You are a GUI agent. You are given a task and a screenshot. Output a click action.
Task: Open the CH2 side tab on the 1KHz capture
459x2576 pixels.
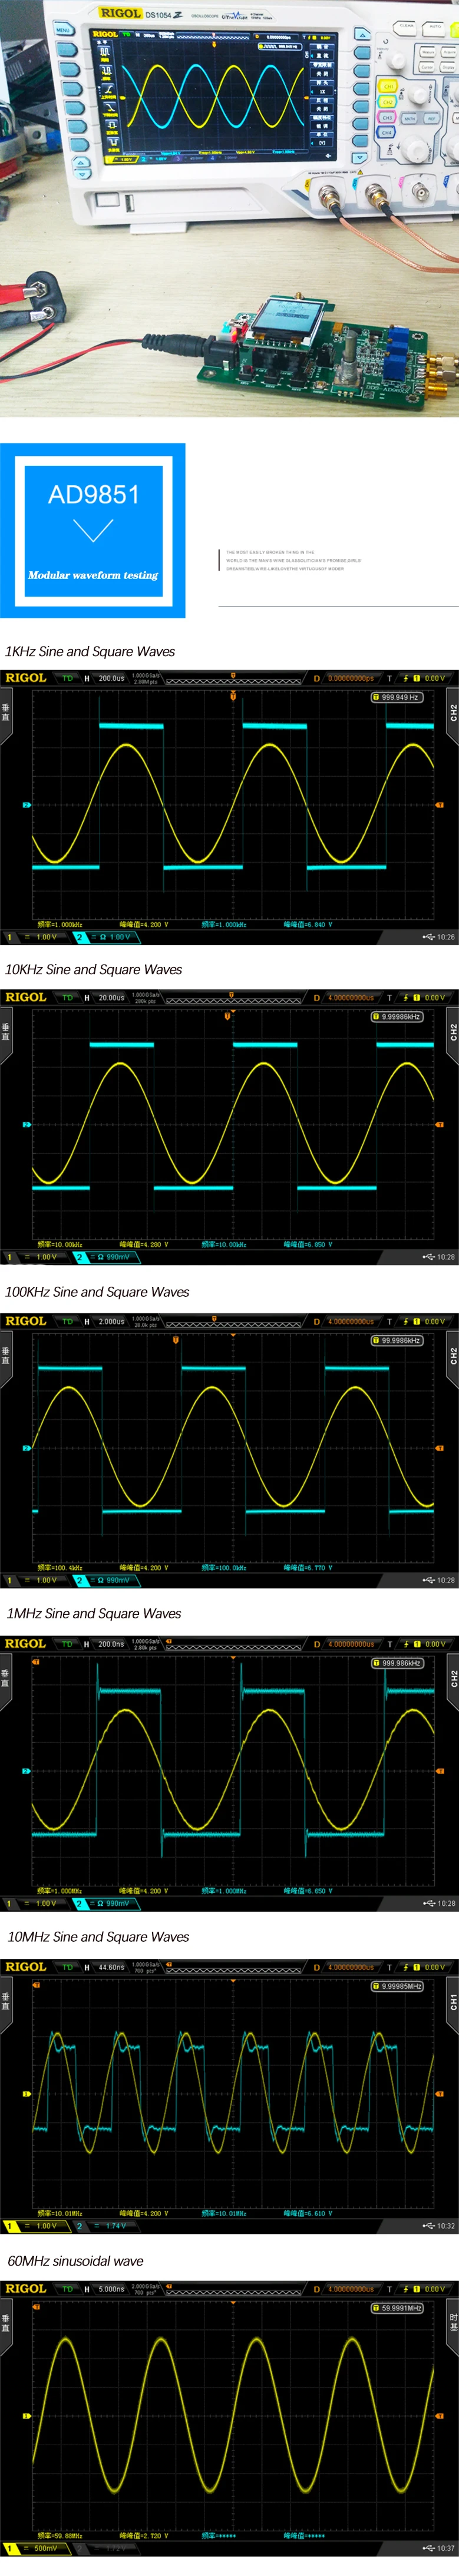[452, 713]
